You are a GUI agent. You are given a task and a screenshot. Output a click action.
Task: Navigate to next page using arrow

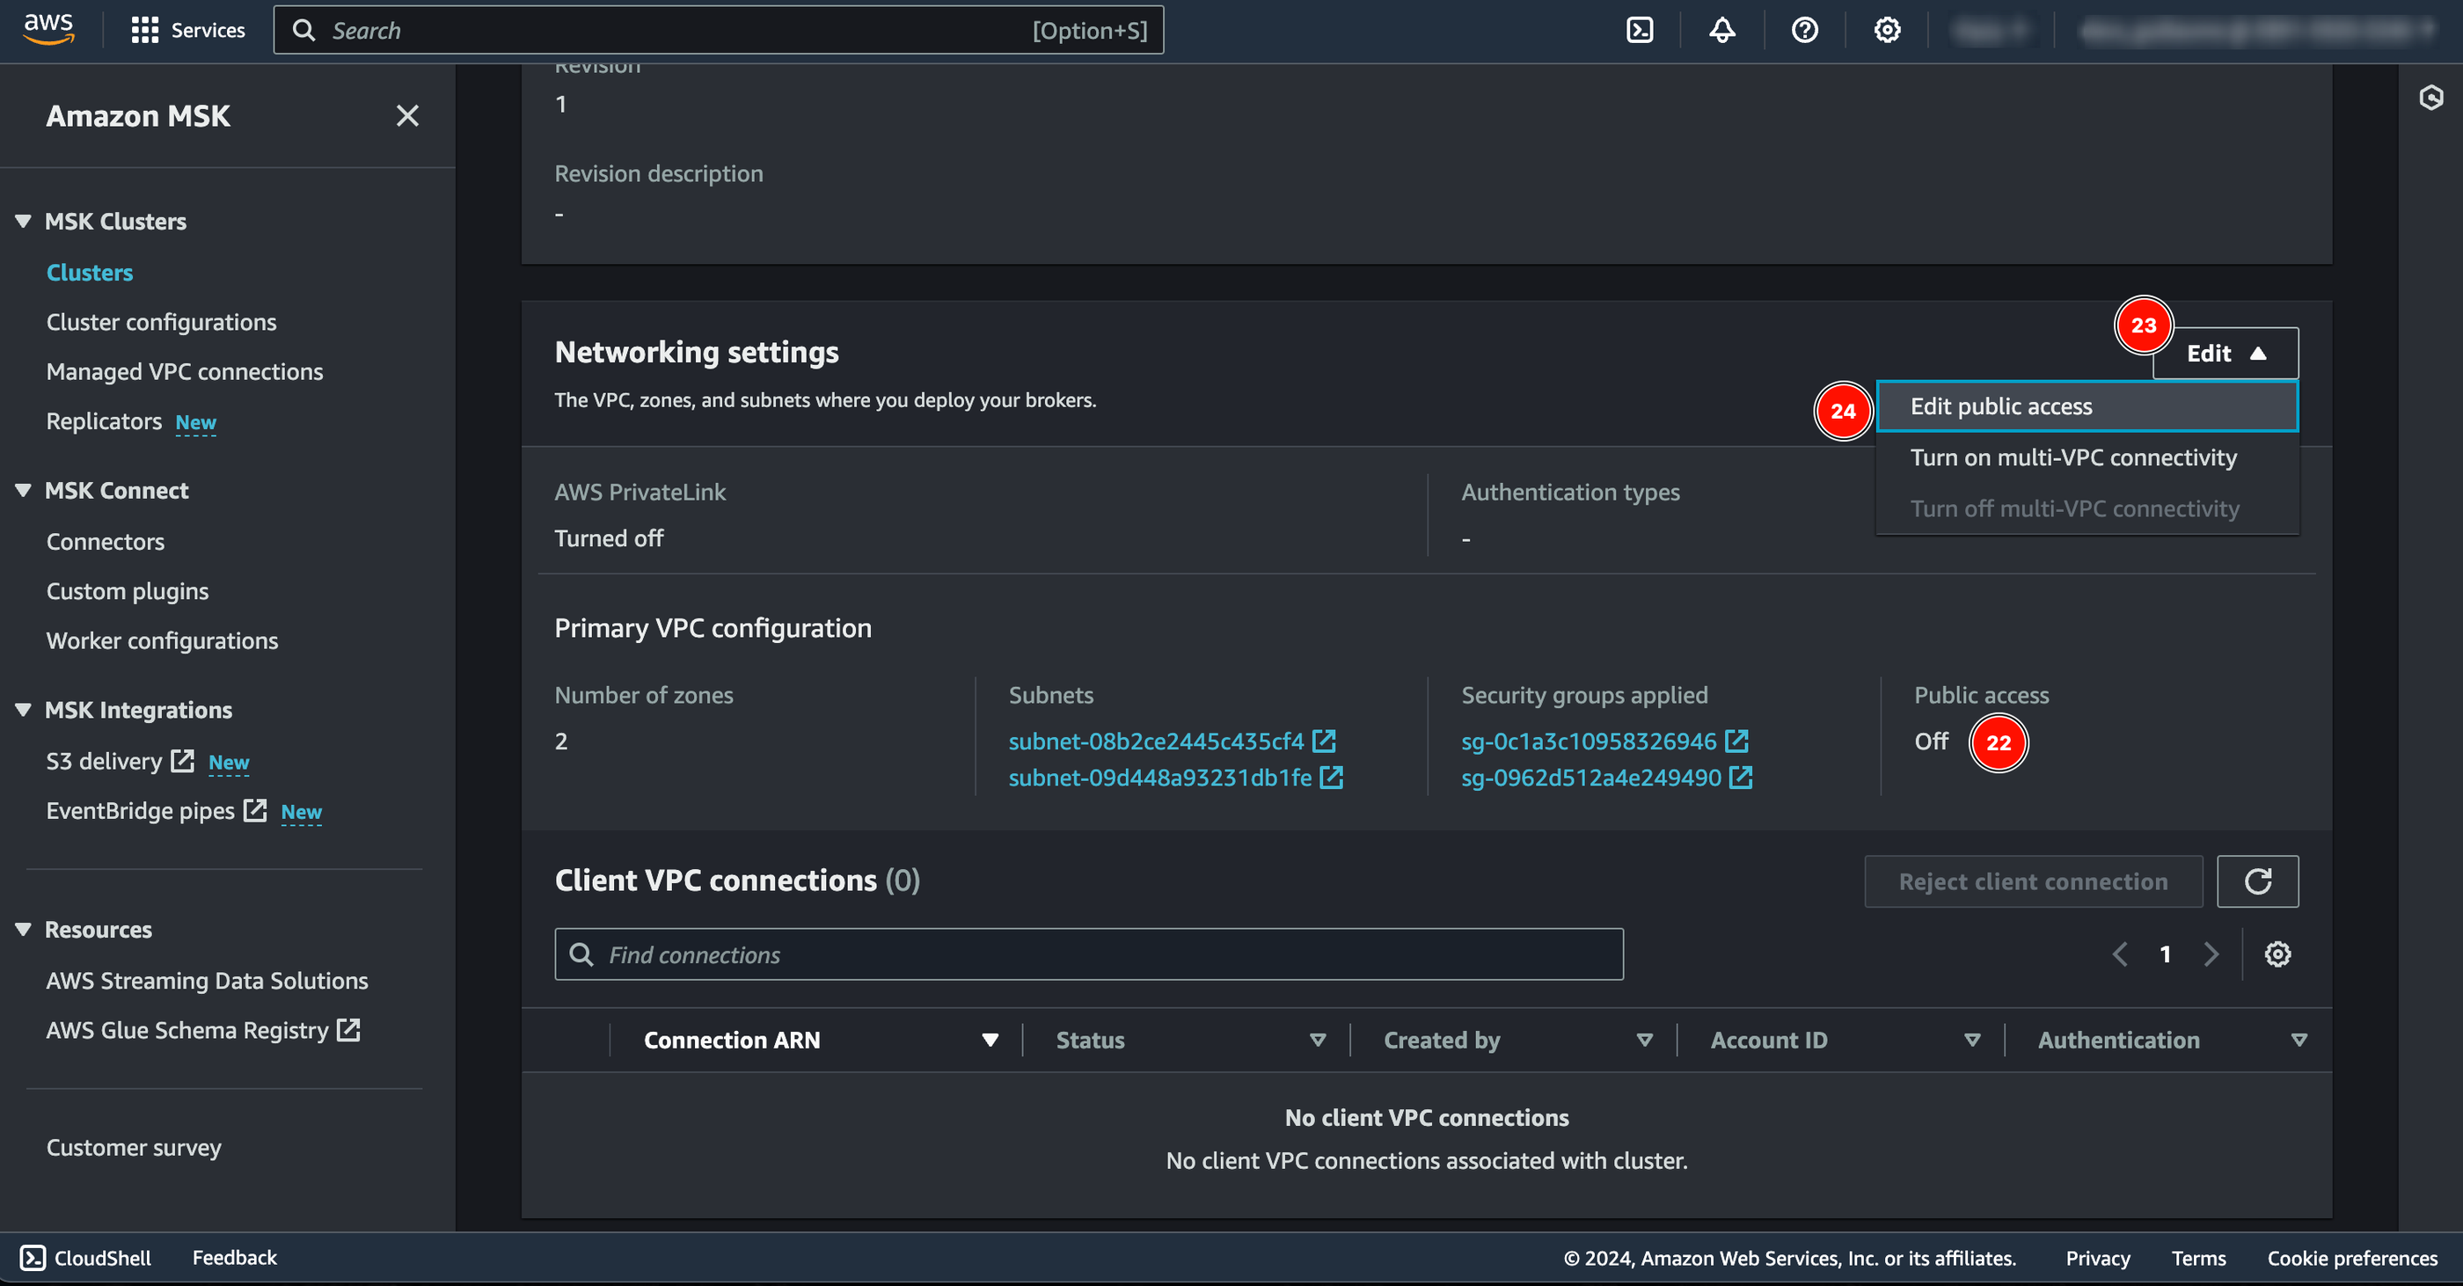click(2209, 954)
